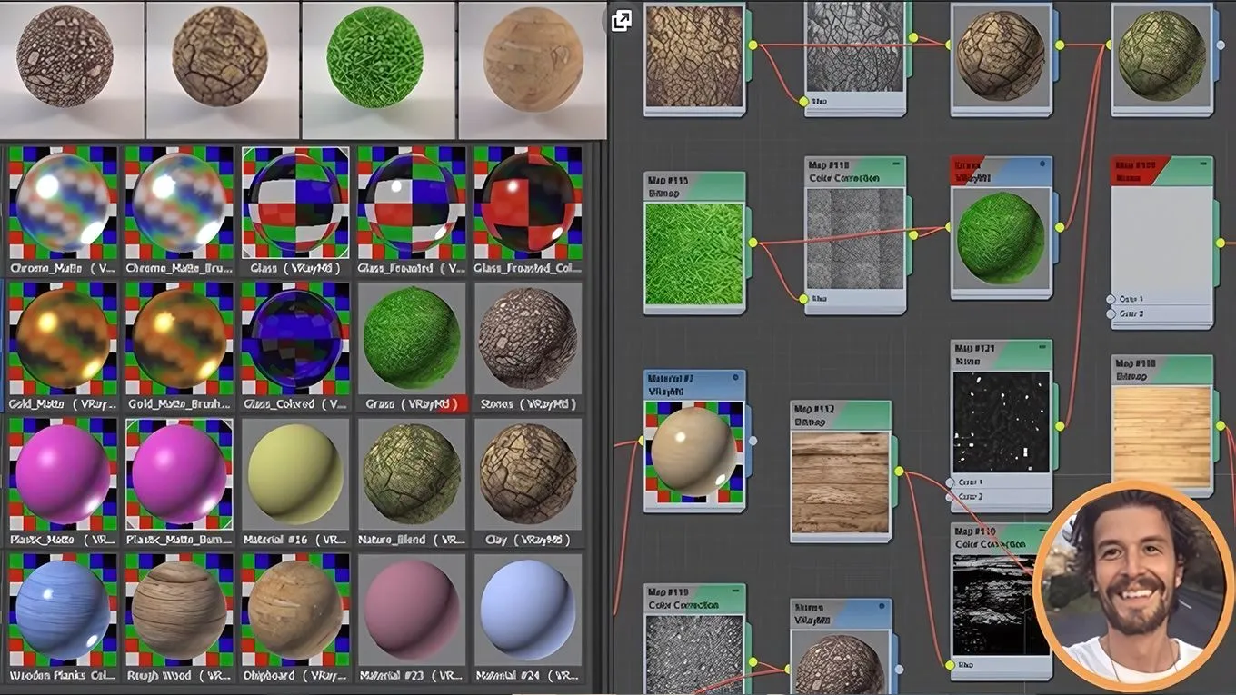Click the output socket of the Map #121 Mix node
This screenshot has height=695, width=1236.
(1059, 426)
